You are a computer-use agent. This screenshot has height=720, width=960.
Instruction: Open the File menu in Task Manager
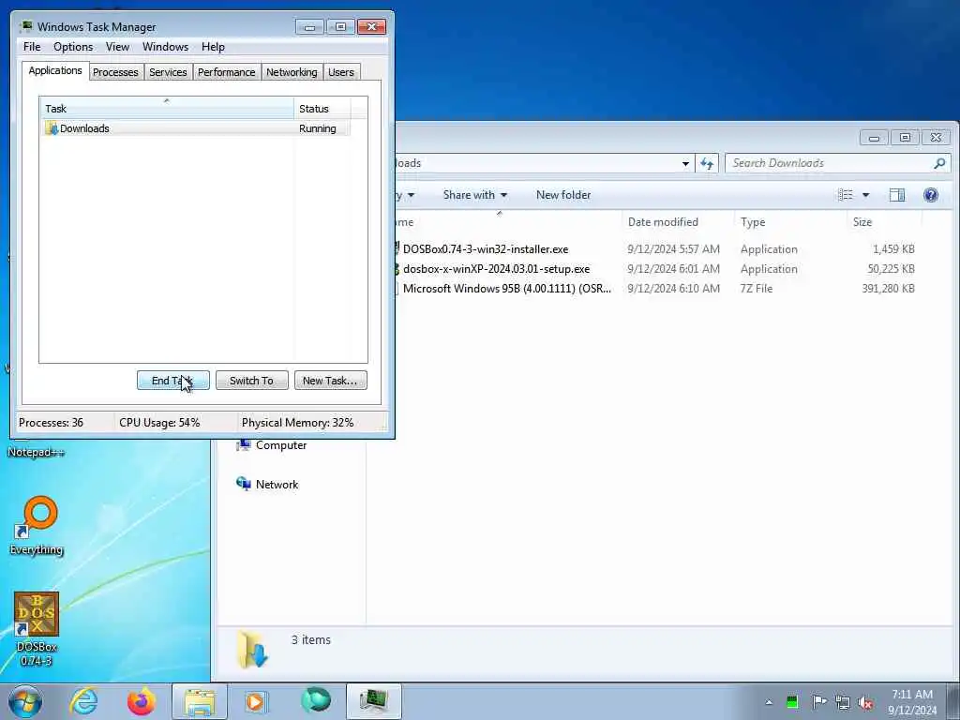(x=32, y=47)
